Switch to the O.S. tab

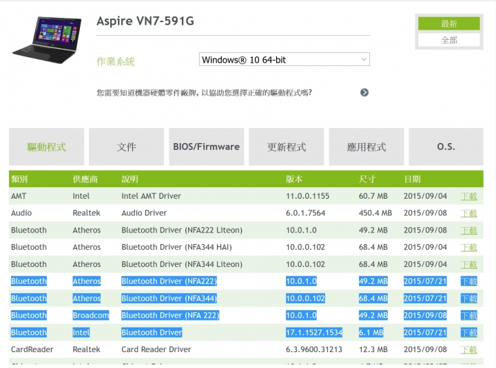point(446,147)
